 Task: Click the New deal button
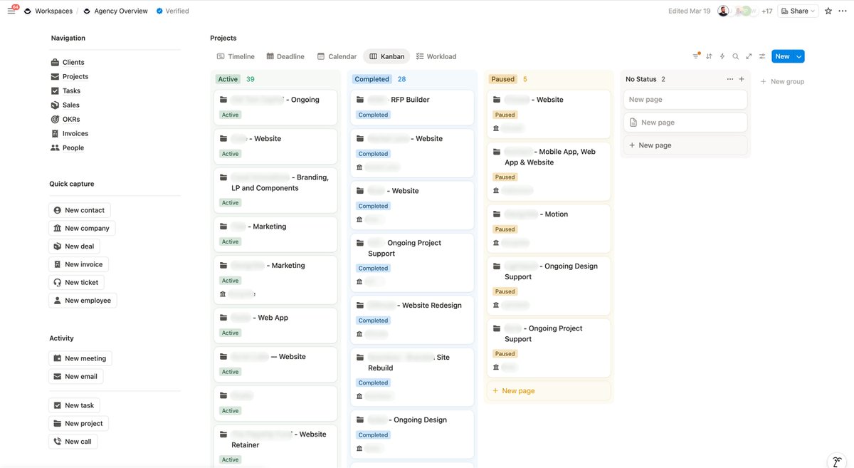74,246
